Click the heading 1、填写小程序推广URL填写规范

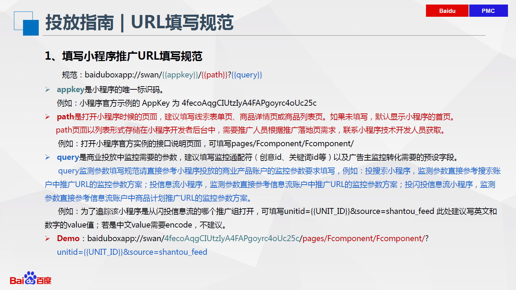(124, 56)
